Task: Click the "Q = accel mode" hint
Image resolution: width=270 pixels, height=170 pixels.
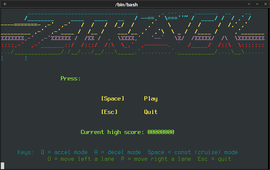Action: (64, 152)
